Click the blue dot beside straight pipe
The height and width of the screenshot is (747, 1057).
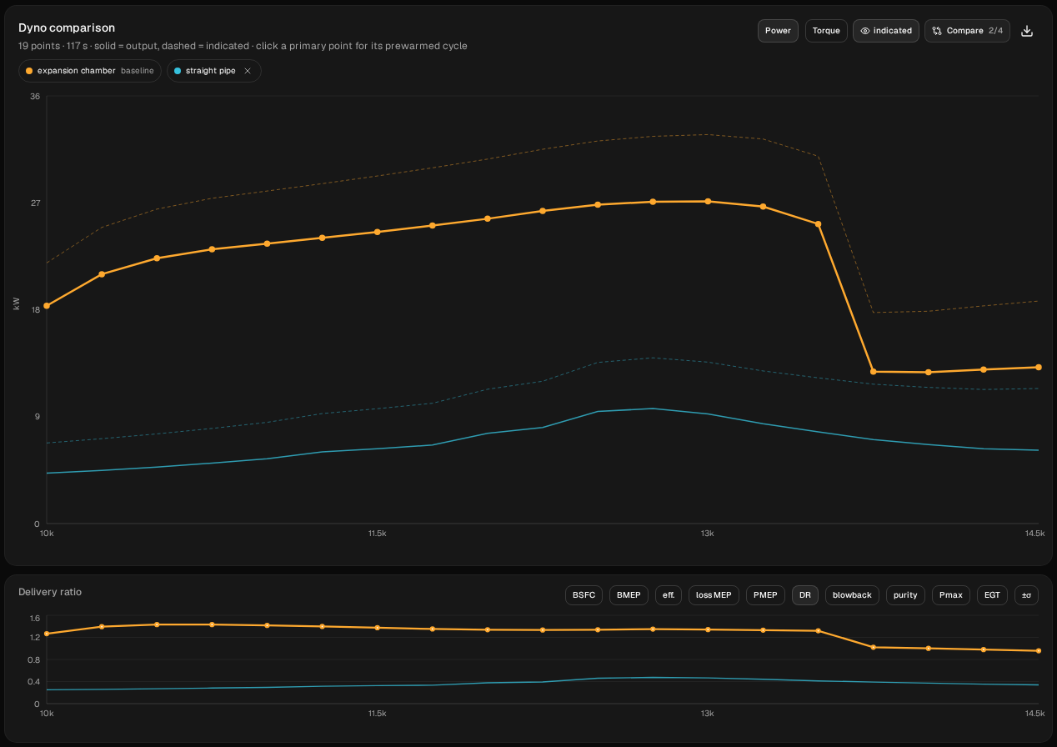(178, 71)
